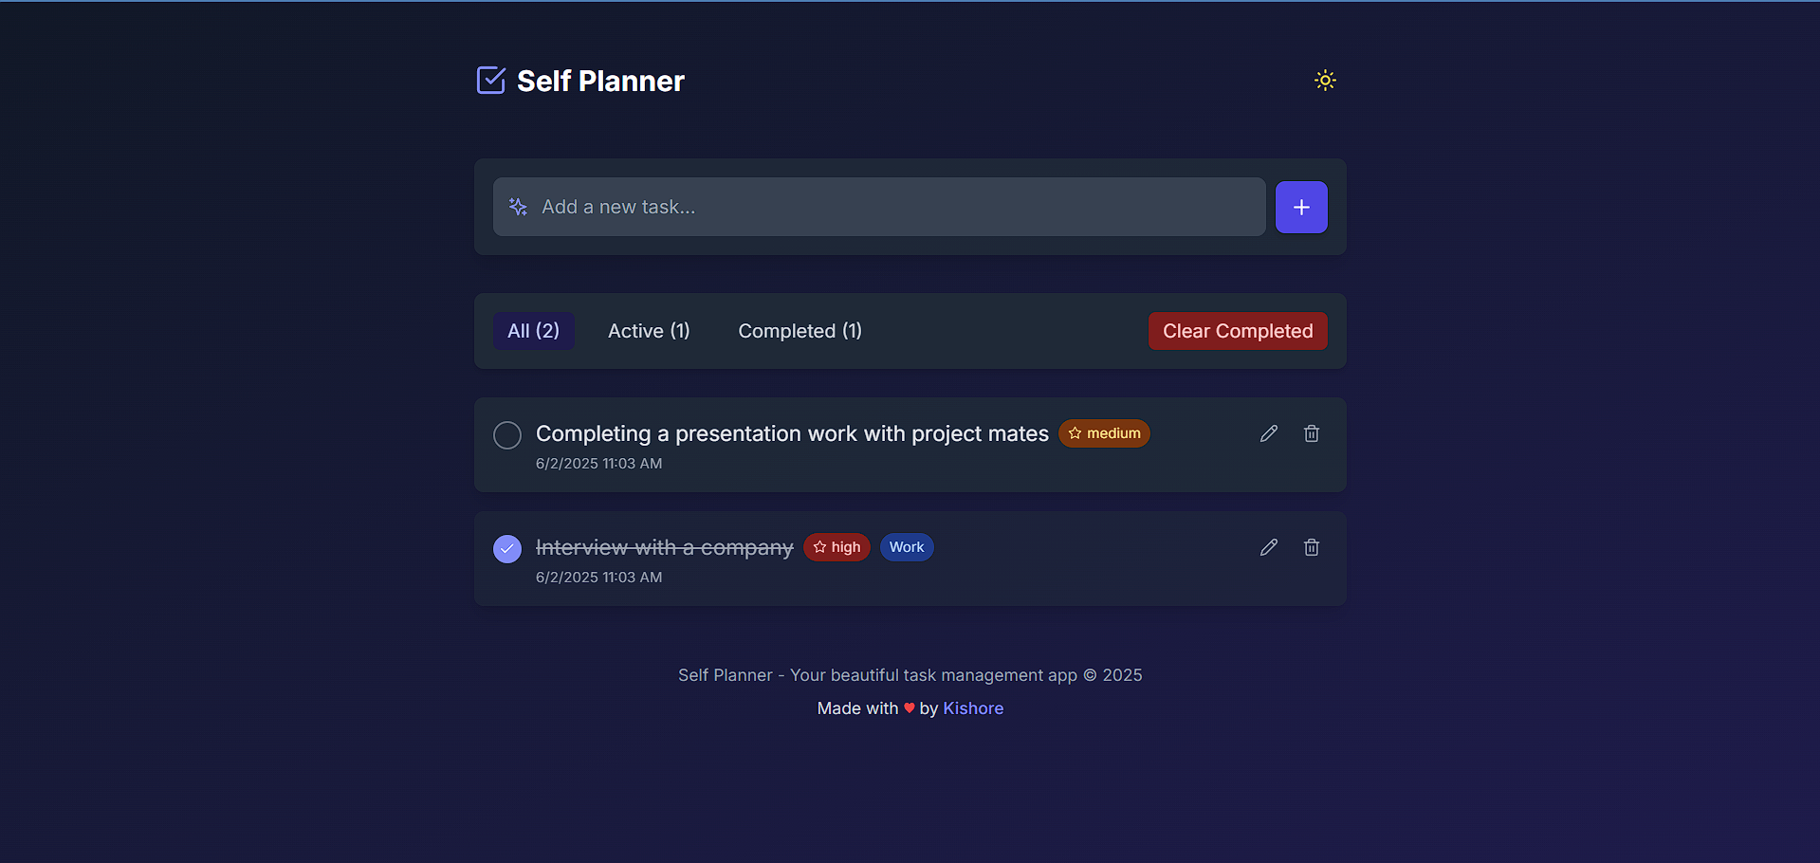1820x863 pixels.
Task: Uncheck the completed interview task
Action: click(507, 548)
